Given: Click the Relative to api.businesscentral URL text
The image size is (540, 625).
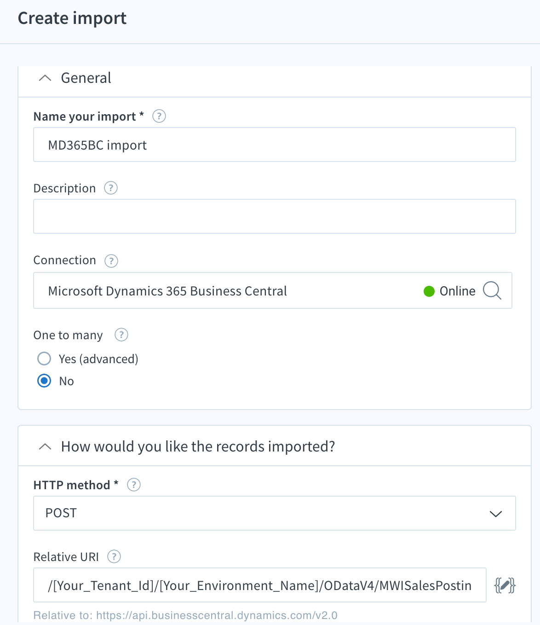Looking at the screenshot, I should pyautogui.click(x=185, y=615).
